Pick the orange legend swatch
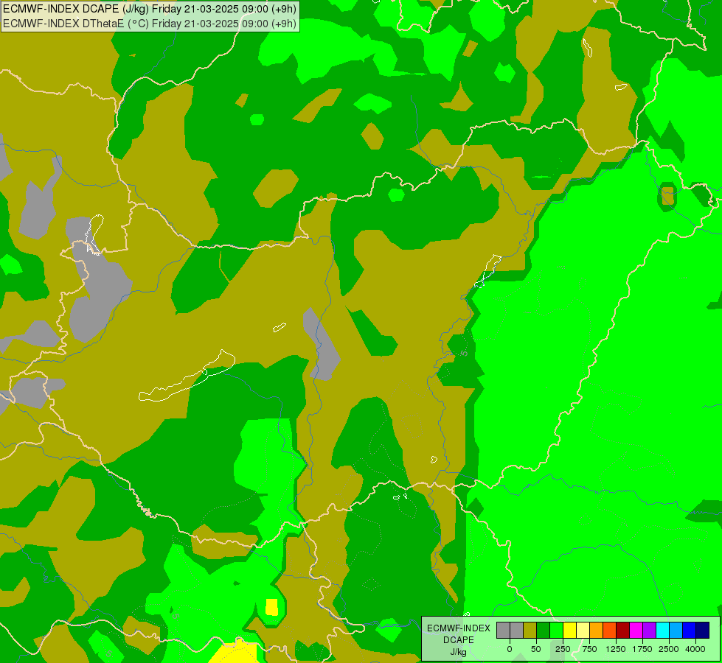Viewport: 722px width, 663px height. (597, 630)
